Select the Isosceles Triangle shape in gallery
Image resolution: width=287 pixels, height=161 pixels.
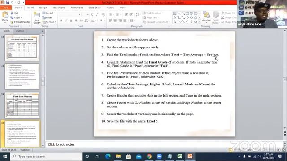[x=174, y=17]
